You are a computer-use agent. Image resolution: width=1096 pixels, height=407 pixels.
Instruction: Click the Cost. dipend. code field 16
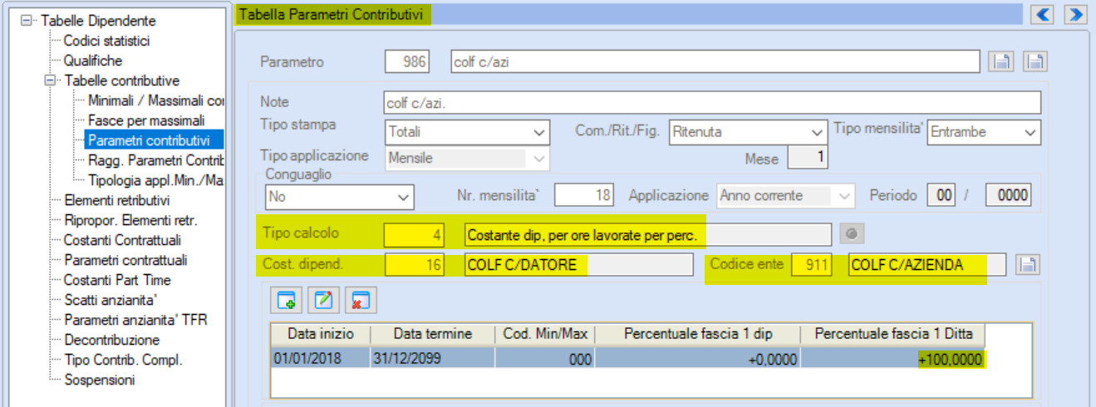(x=414, y=265)
